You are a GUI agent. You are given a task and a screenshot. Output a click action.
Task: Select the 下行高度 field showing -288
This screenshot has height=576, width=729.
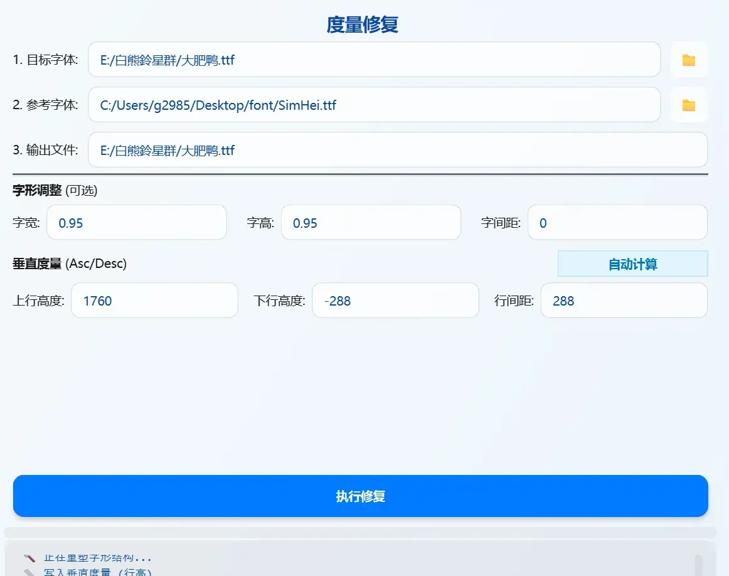tap(395, 301)
